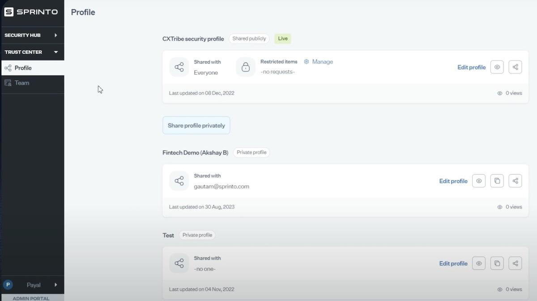The width and height of the screenshot is (537, 301).
Task: Click the views eye icon on Fintech Demo card
Action: (500, 207)
